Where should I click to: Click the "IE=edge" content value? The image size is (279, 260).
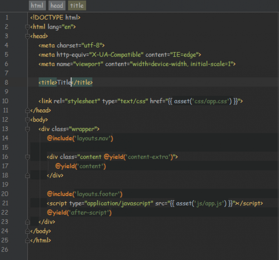184,55
